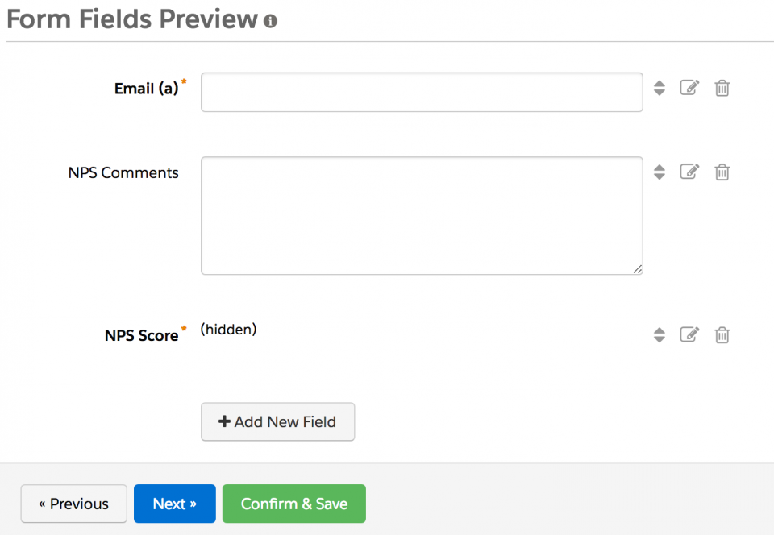Delete the Email (a) field
This screenshot has width=774, height=535.
click(x=722, y=88)
